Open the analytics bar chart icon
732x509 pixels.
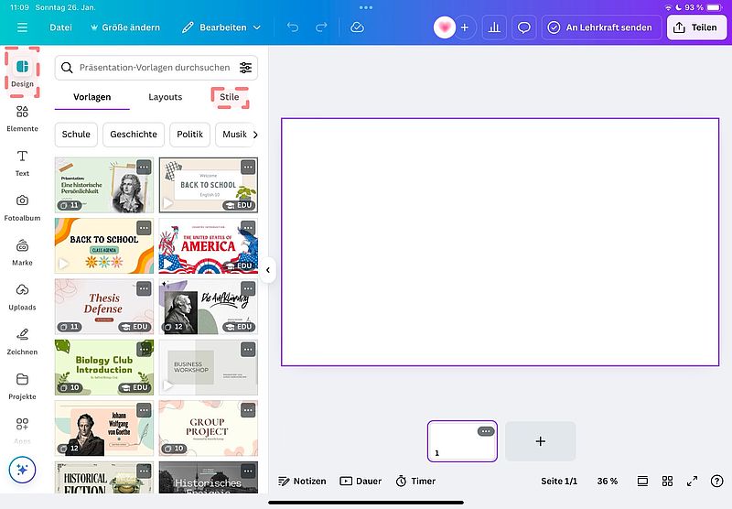(x=494, y=27)
